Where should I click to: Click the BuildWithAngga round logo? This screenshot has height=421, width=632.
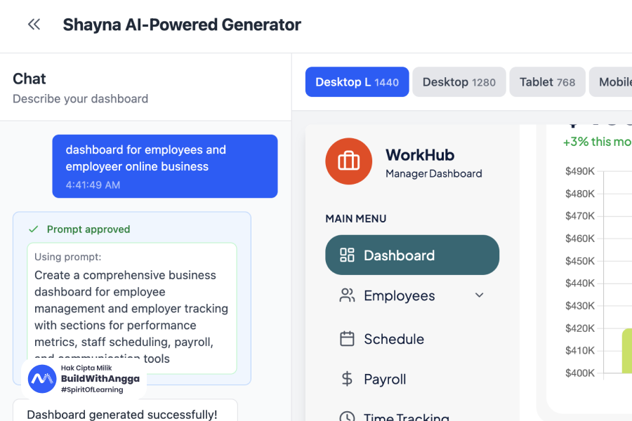pos(42,379)
